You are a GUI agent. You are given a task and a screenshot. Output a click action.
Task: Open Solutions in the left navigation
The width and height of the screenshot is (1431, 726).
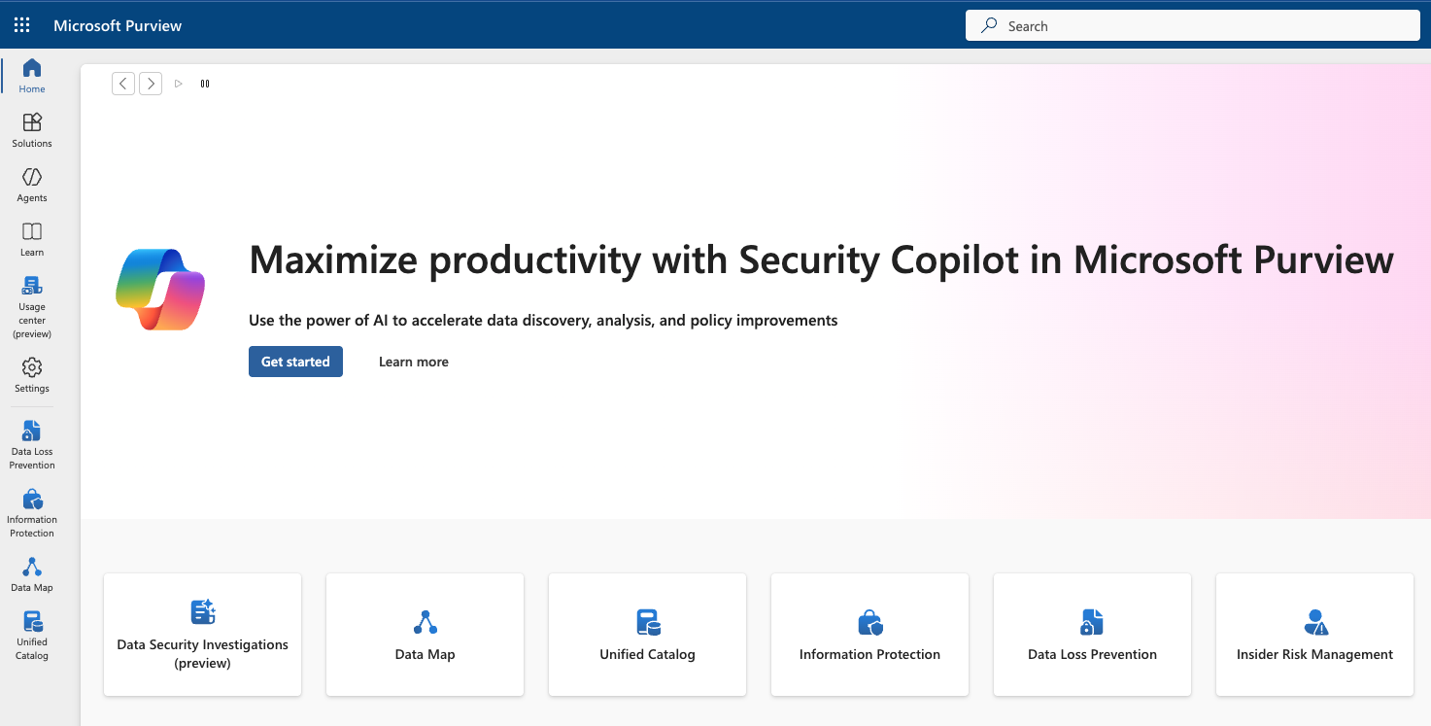coord(32,129)
